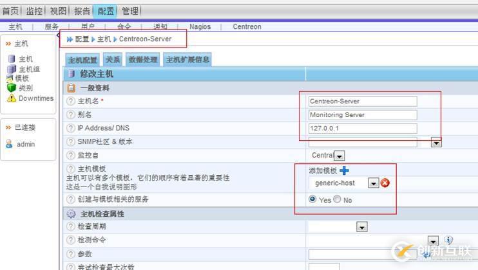Screen dimensions: 478x270
Task: Open the 报告 top menu
Action: click(82, 12)
